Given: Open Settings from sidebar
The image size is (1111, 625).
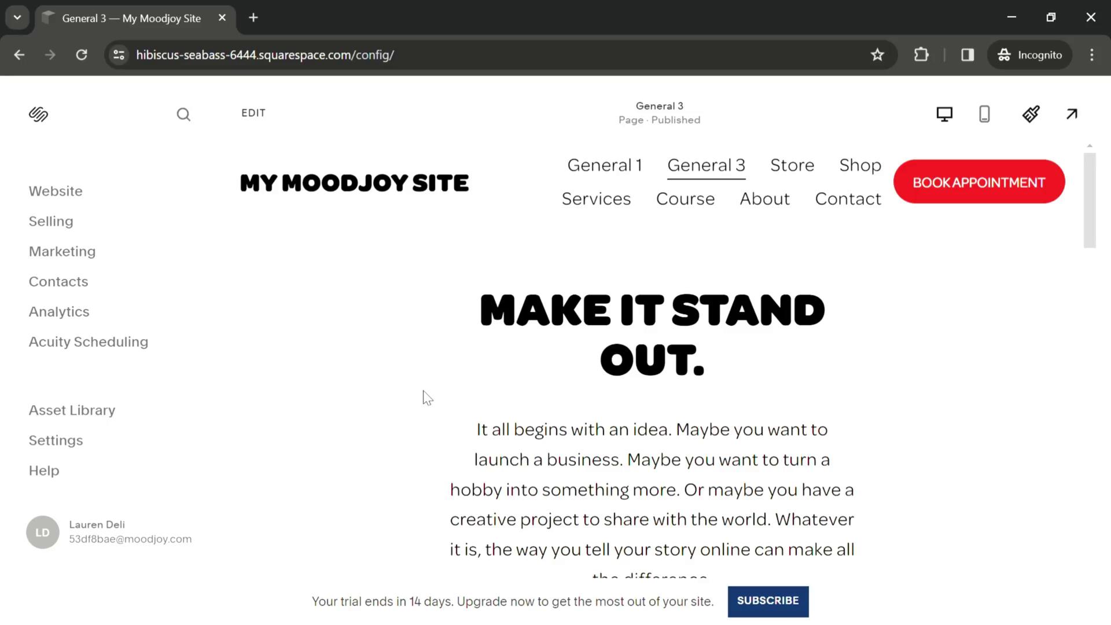Looking at the screenshot, I should [56, 440].
